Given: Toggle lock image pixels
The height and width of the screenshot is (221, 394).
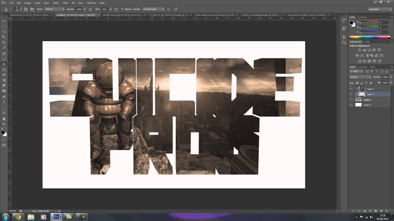Looking at the screenshot, I should (x=362, y=83).
